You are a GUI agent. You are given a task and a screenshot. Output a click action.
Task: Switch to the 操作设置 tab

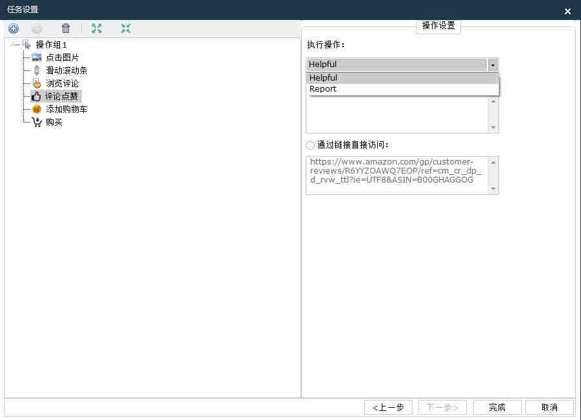click(x=438, y=26)
